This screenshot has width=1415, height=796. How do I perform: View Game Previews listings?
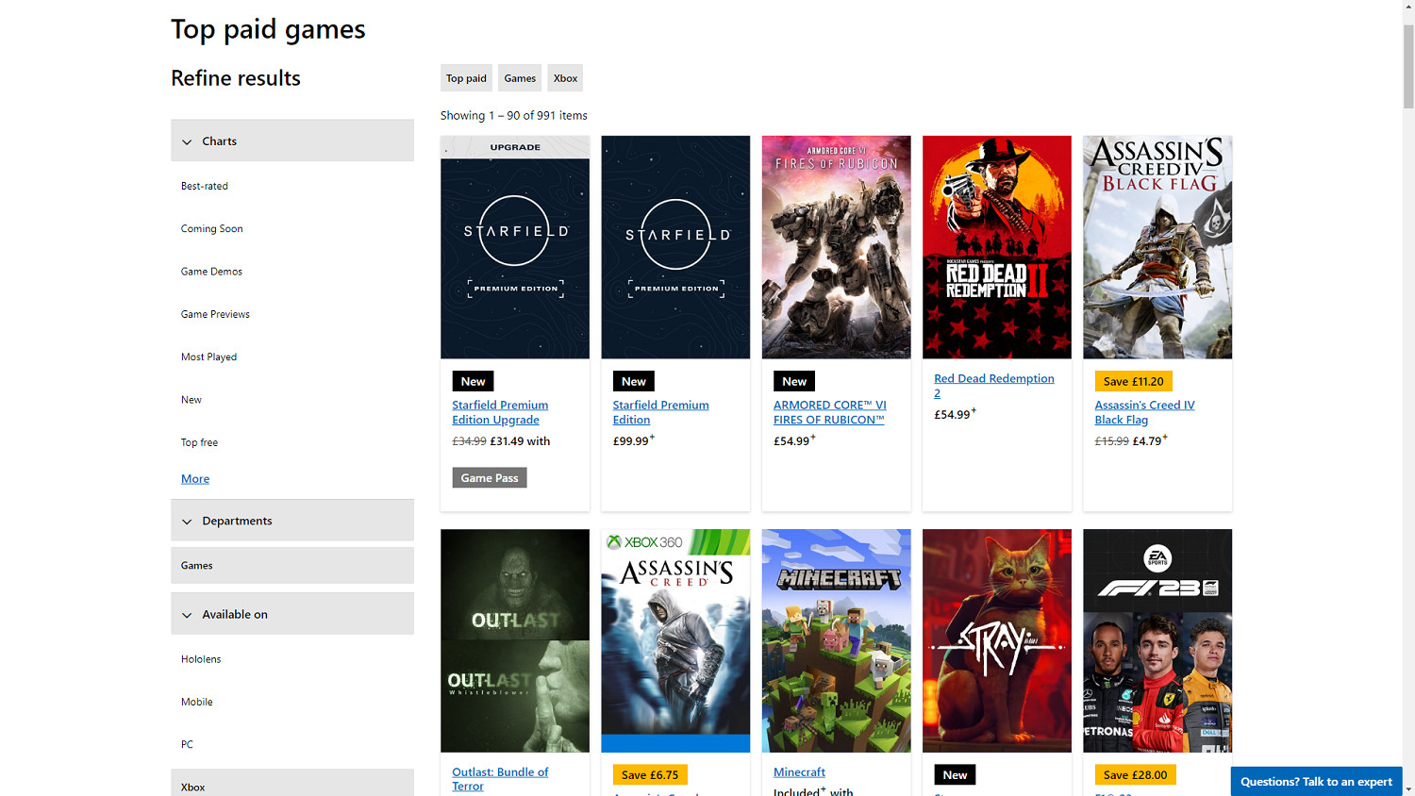(x=215, y=313)
